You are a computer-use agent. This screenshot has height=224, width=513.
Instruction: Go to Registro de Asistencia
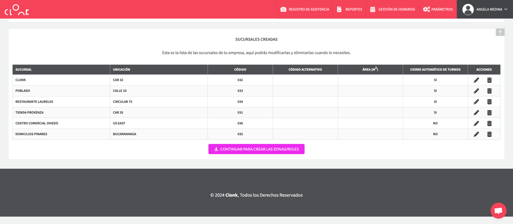[305, 9]
